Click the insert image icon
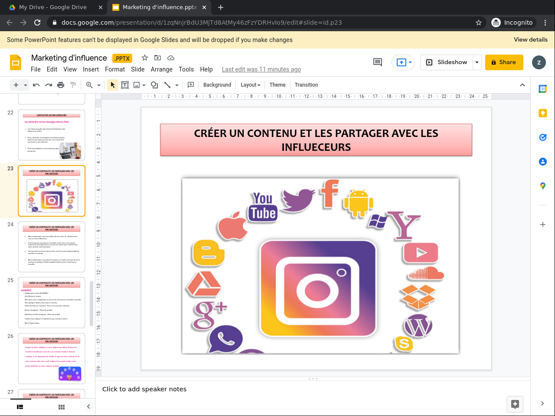555x416 pixels. coord(137,85)
